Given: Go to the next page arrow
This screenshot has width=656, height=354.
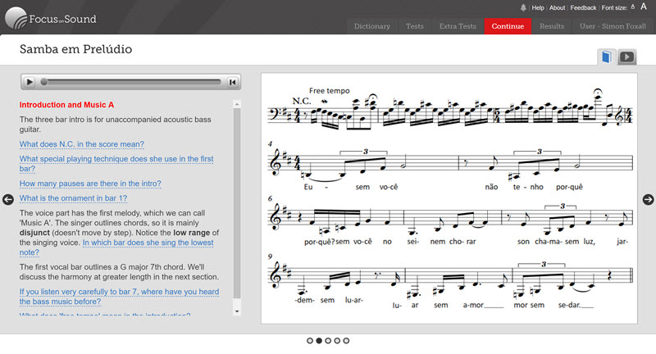Looking at the screenshot, I should tap(648, 199).
